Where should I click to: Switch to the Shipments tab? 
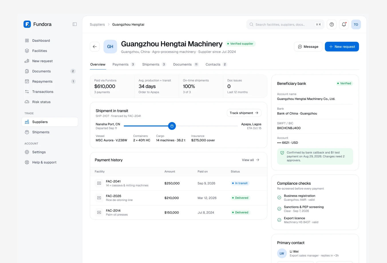[x=154, y=65]
